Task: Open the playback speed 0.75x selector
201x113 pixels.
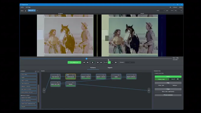Action: tap(106, 62)
